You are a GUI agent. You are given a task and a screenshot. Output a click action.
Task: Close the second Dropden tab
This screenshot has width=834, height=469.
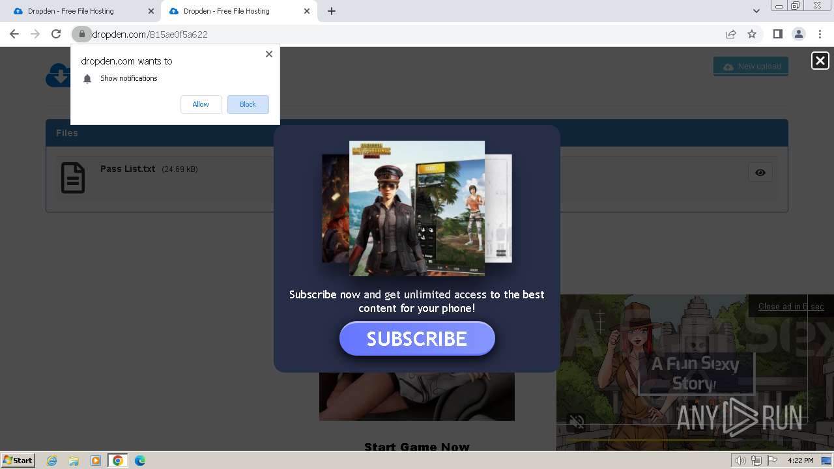tap(307, 11)
